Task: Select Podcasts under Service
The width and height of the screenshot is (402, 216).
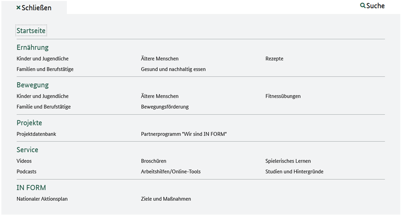Action: coord(26,172)
